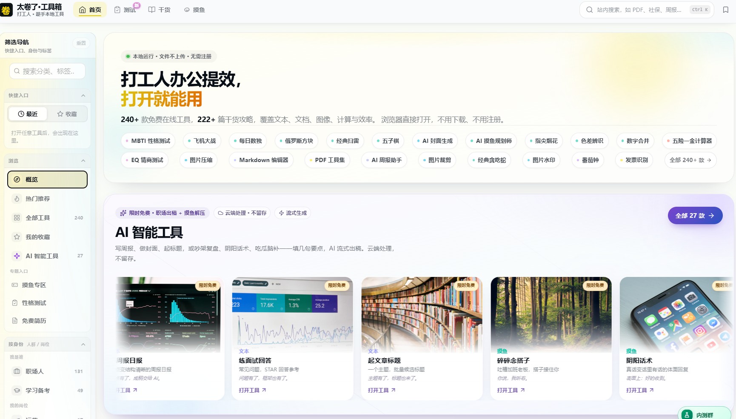Open the 飞机大战 chip

(202, 141)
